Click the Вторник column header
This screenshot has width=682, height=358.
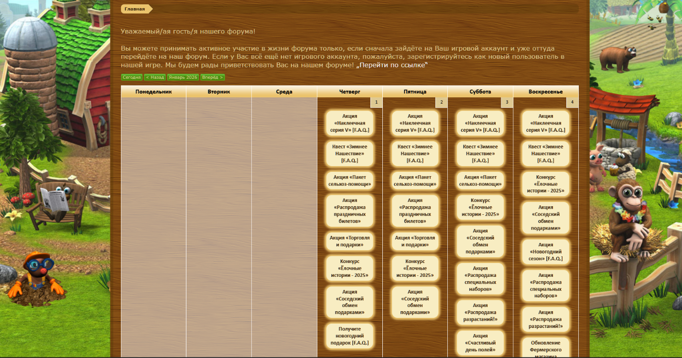[219, 92]
